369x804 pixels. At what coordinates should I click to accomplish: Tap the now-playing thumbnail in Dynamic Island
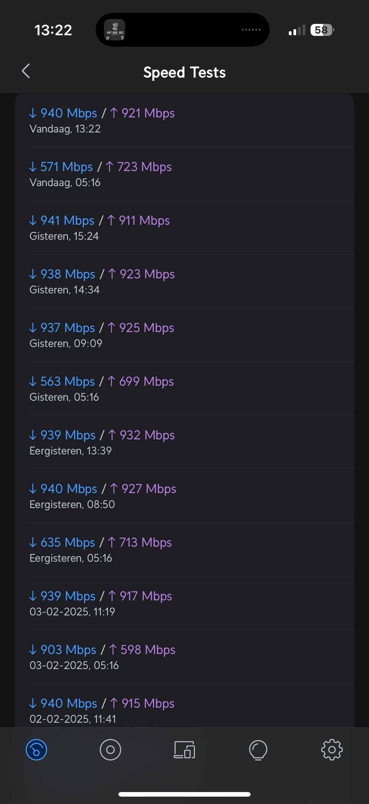tap(115, 30)
